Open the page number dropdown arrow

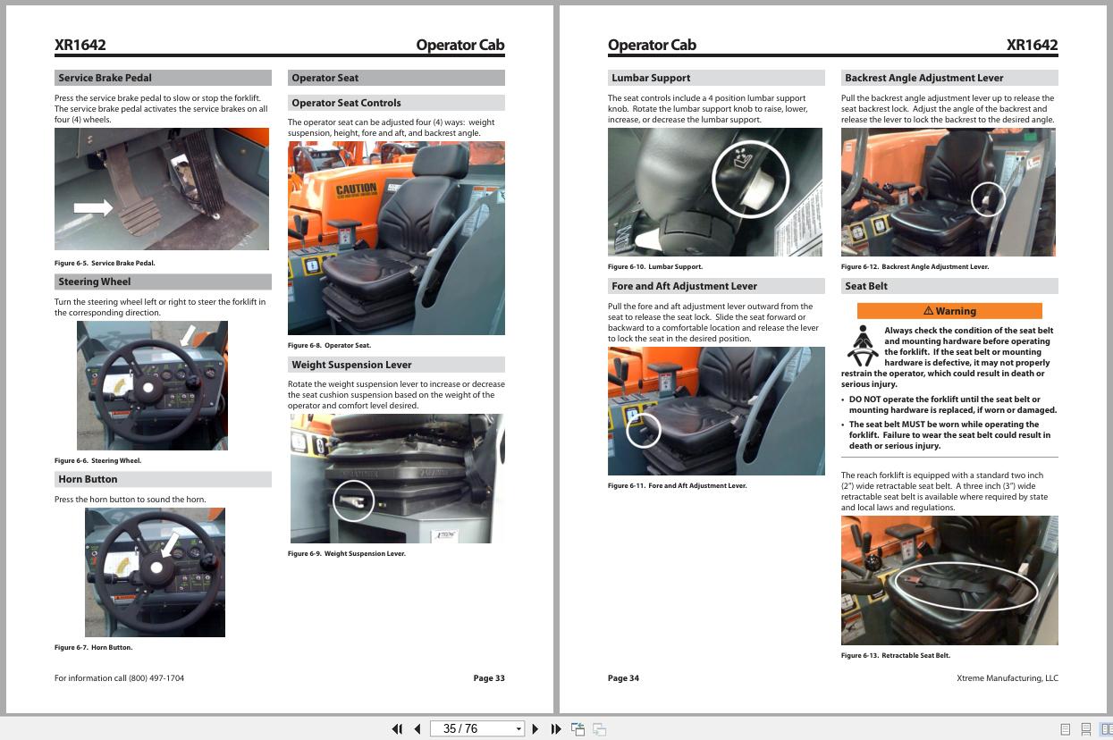(x=519, y=729)
